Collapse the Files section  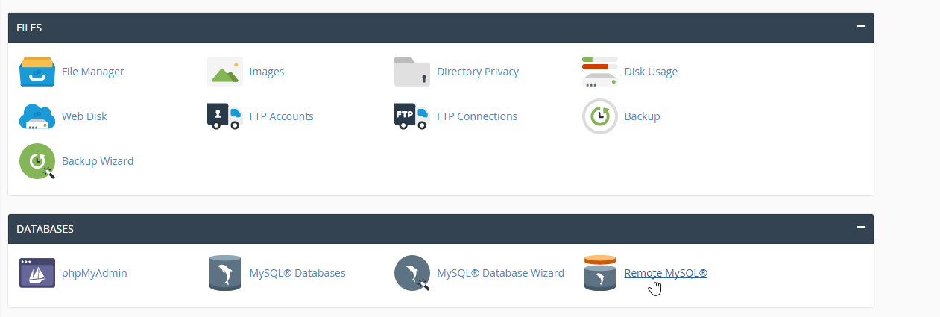[x=861, y=26]
